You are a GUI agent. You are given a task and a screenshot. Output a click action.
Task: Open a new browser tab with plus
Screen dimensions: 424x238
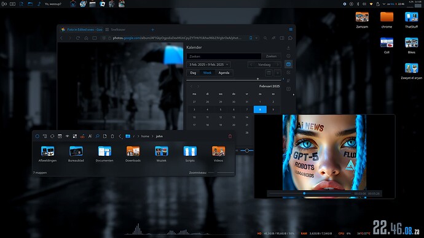152,29
